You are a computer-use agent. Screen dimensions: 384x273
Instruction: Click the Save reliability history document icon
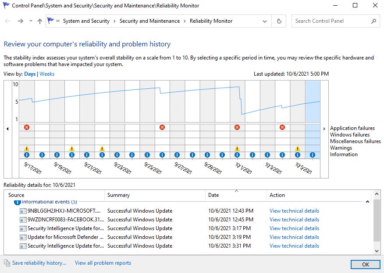[7, 263]
